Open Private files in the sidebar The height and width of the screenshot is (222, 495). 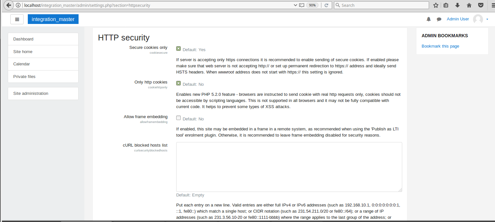[43, 77]
